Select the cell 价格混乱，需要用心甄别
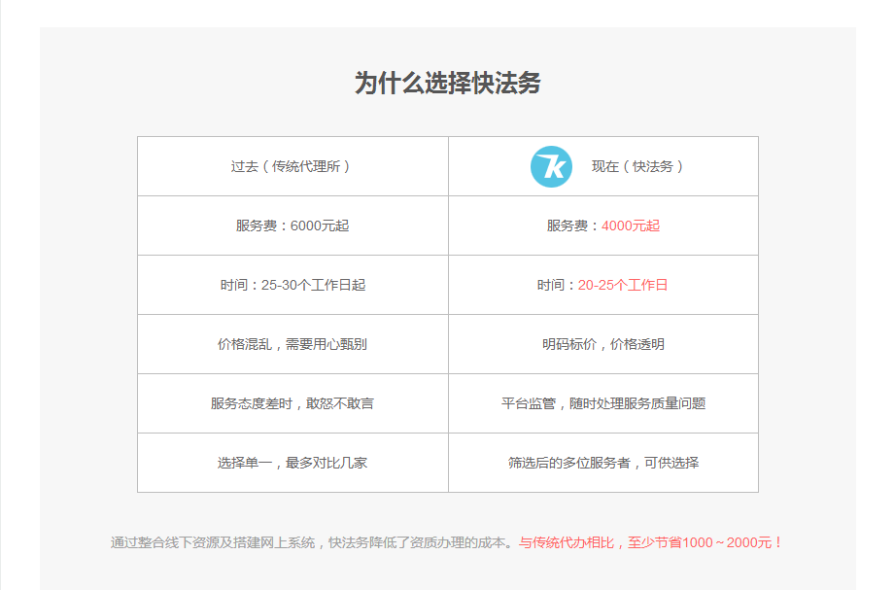The height and width of the screenshot is (590, 894). point(292,344)
